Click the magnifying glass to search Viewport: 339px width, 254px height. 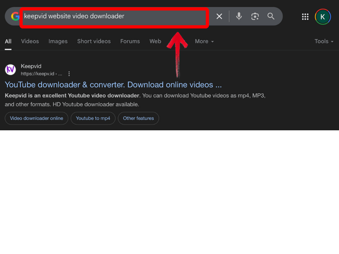(271, 16)
